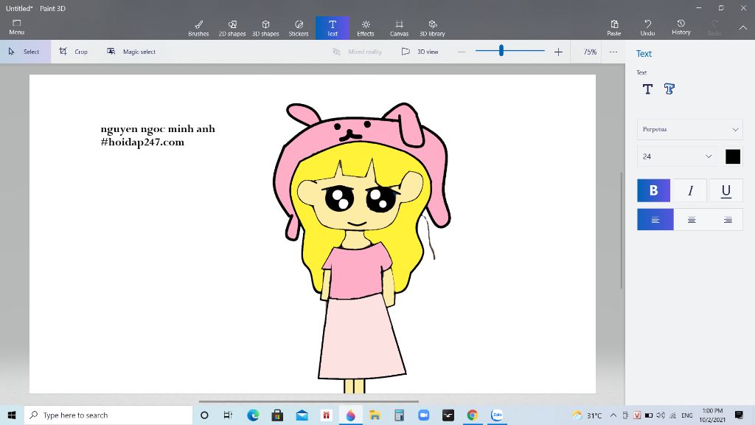Select the 2D text option
Screen dimensions: 755x425
[647, 89]
